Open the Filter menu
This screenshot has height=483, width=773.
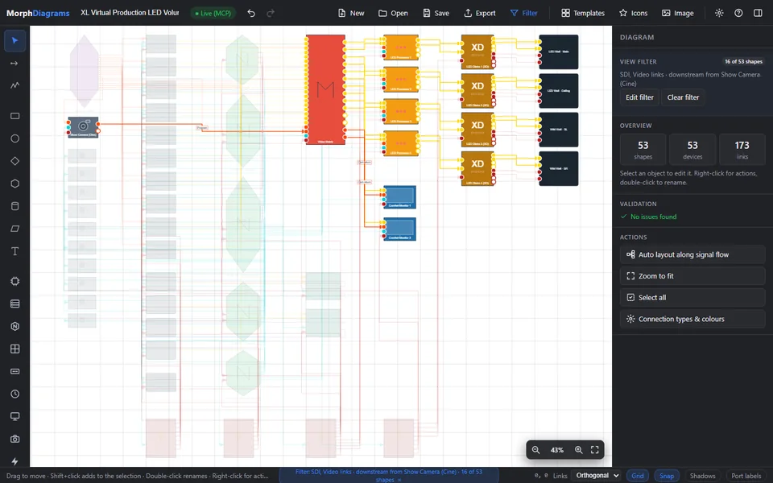pos(523,14)
